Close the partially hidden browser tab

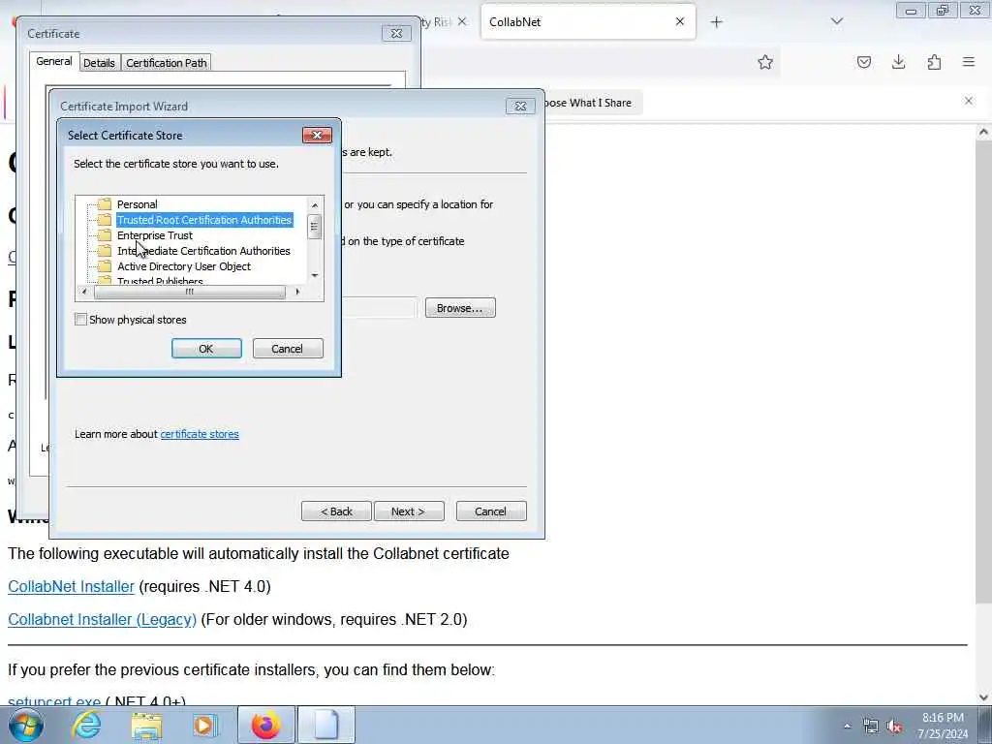462,21
